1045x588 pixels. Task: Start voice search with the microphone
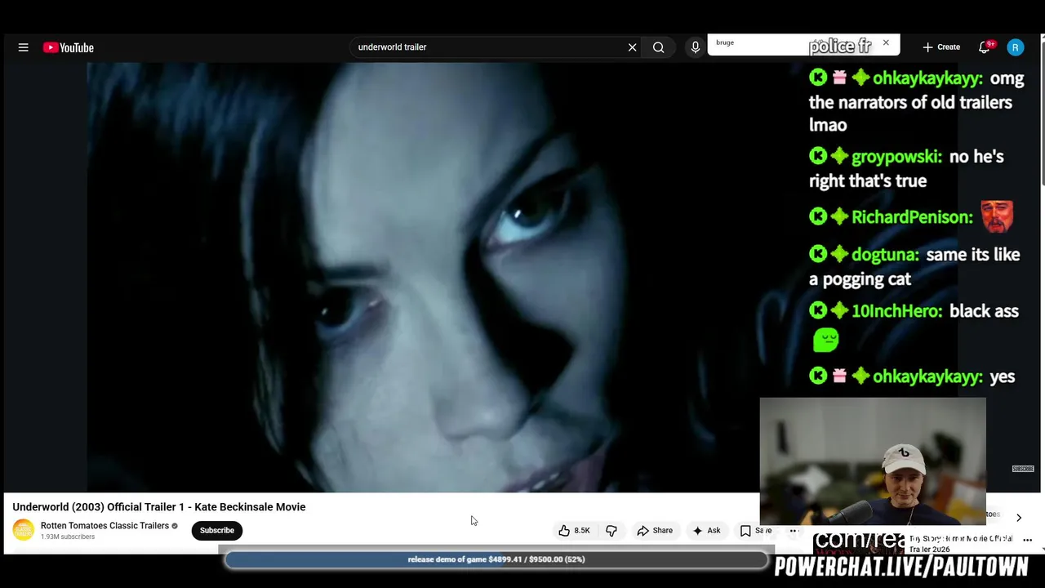coord(695,47)
